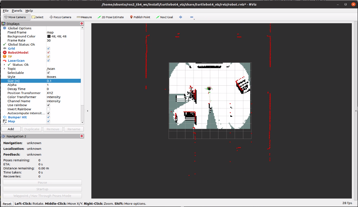Click the Background Color swatch
The image size is (358, 207).
point(49,36)
